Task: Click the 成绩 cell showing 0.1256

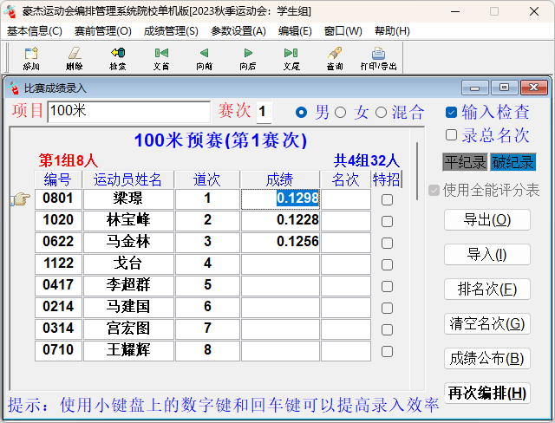Action: pos(280,242)
